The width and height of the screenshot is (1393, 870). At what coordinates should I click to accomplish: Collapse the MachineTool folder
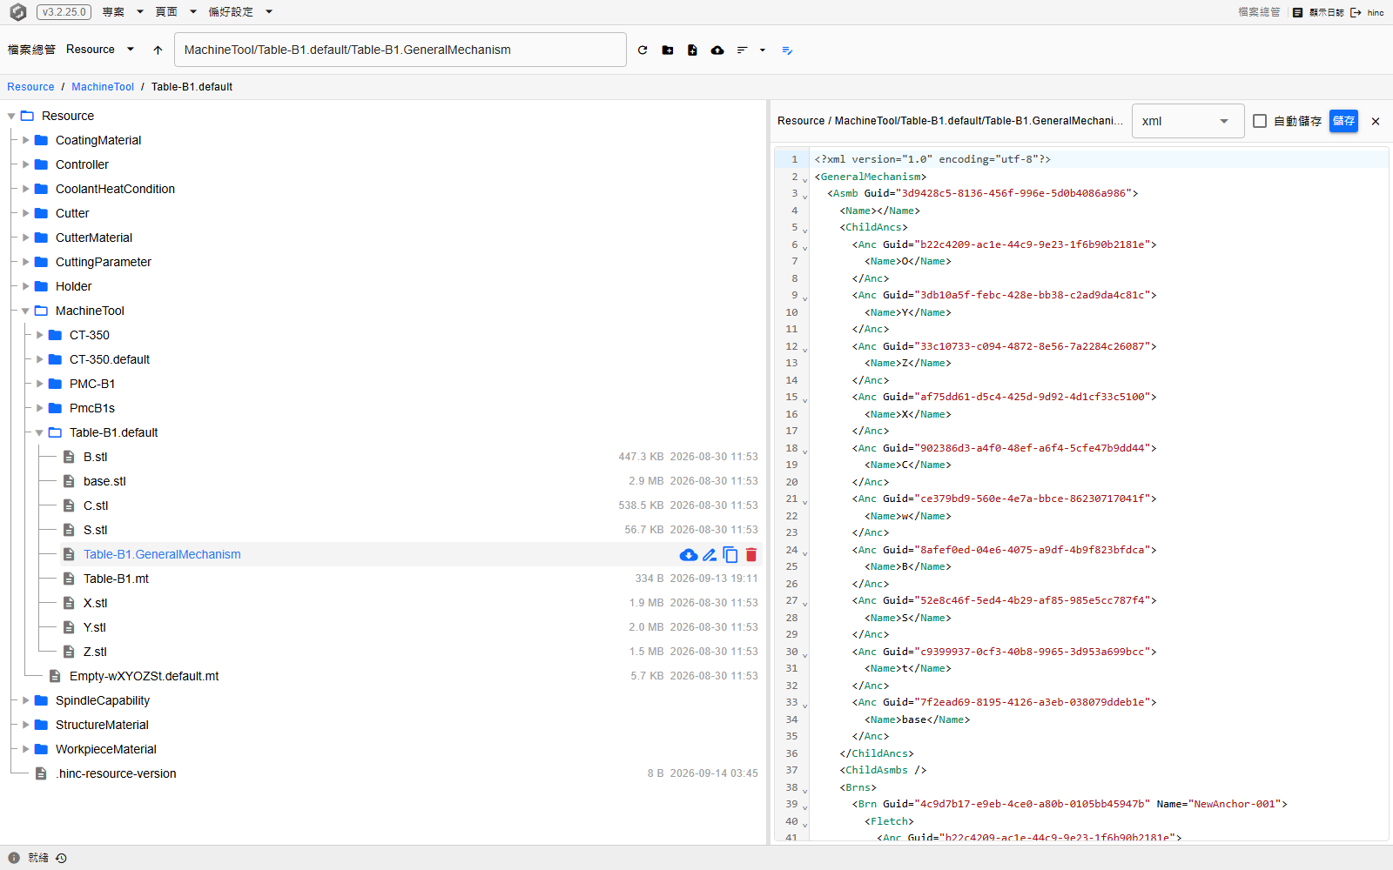tap(26, 311)
